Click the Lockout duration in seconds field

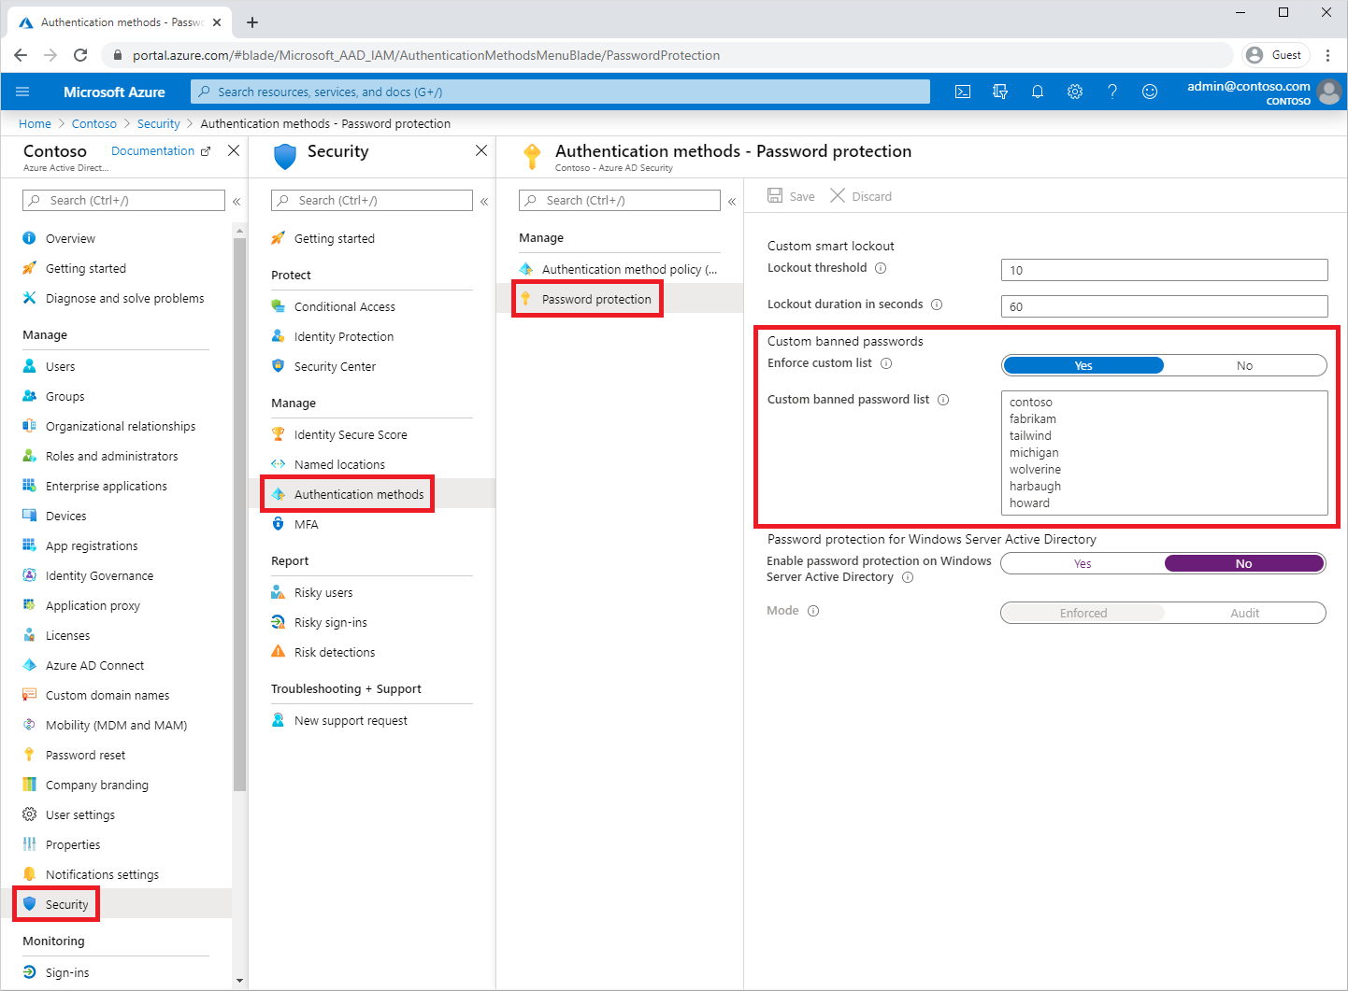click(1164, 306)
